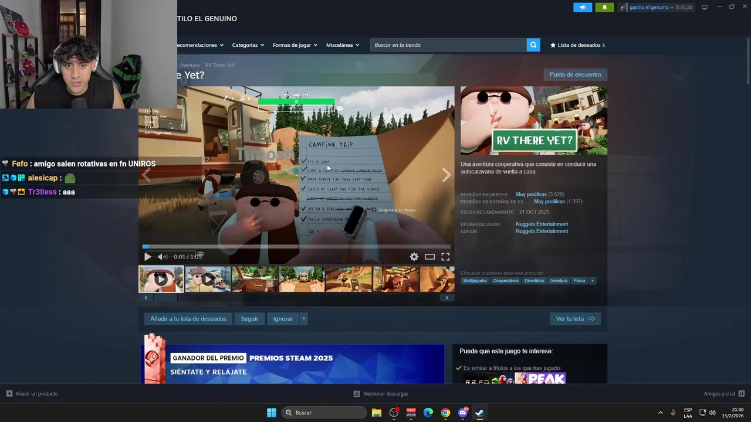The image size is (751, 422).
Task: Click Aventura breadcrumb link
Action: pyautogui.click(x=190, y=65)
